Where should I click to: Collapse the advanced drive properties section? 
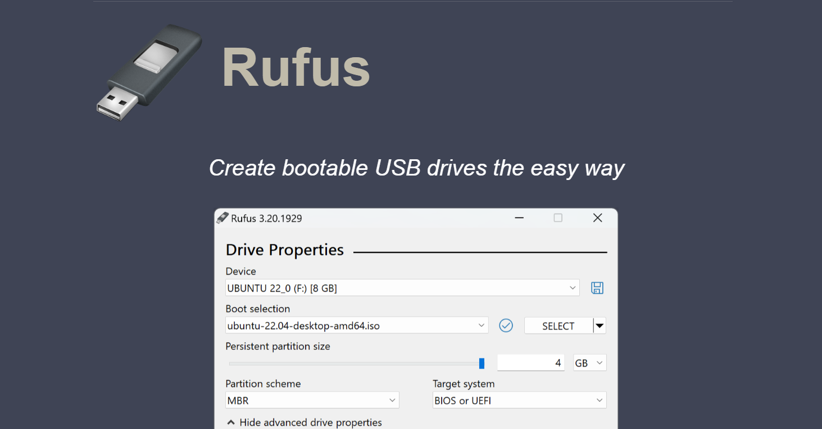305,422
